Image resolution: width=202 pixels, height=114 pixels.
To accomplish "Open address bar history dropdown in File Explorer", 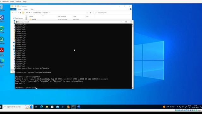I will 87,13.
